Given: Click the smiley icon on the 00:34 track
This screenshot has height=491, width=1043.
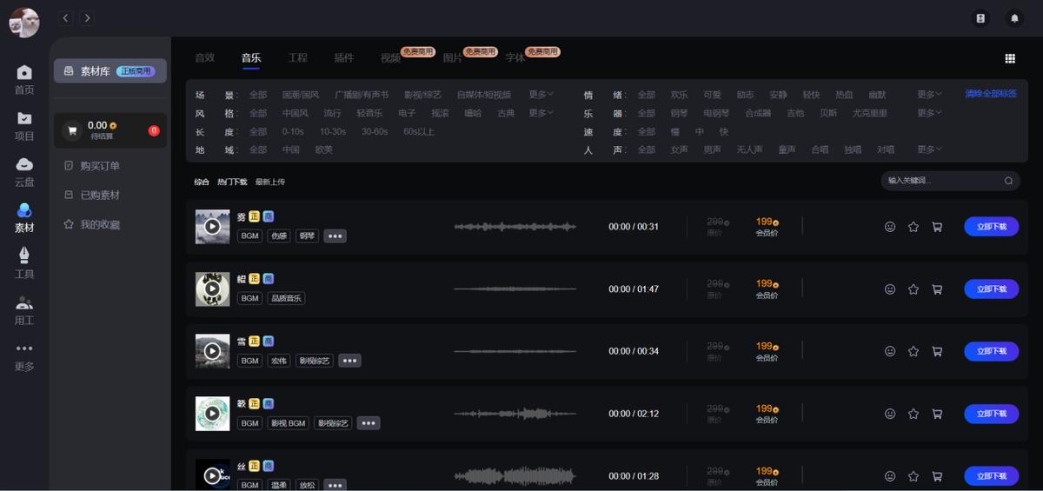Looking at the screenshot, I should (x=890, y=351).
